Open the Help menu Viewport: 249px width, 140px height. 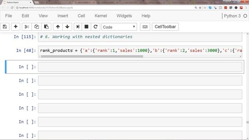click(146, 16)
